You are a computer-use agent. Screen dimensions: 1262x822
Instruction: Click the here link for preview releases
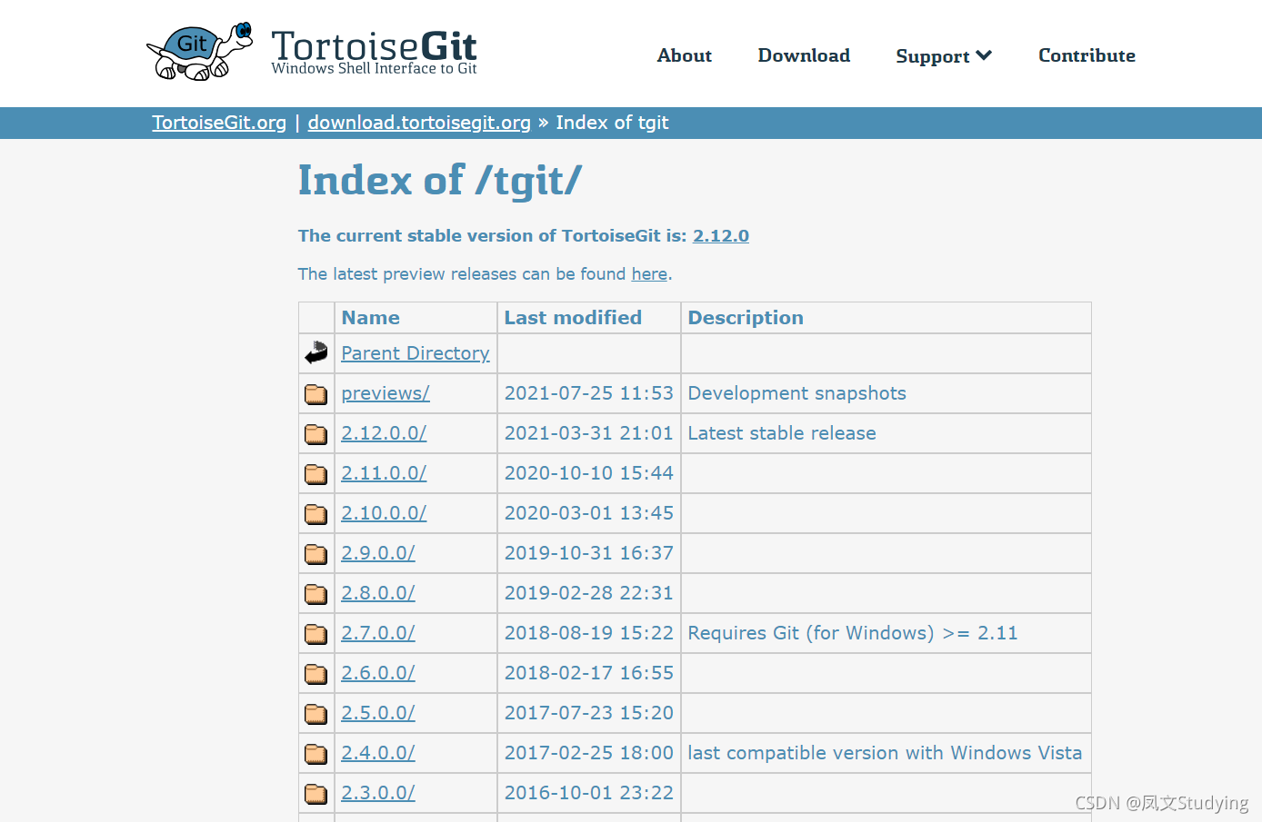pos(649,273)
